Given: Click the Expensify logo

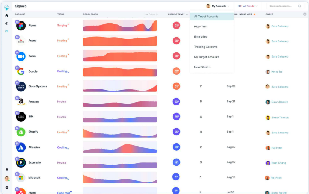Looking at the screenshot, I should [x=21, y=163].
